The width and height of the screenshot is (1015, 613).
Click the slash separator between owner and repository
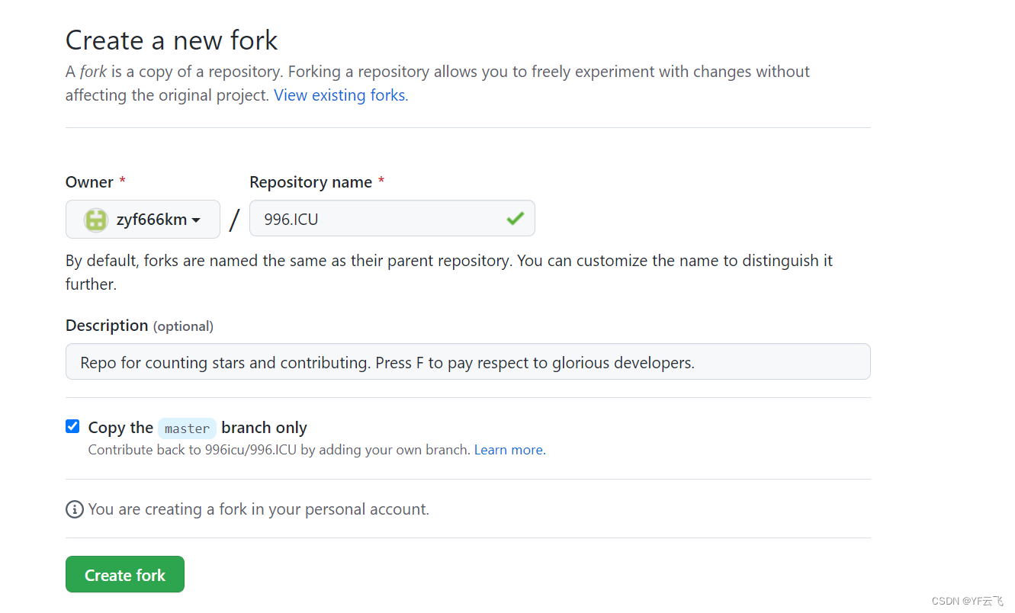pos(234,220)
